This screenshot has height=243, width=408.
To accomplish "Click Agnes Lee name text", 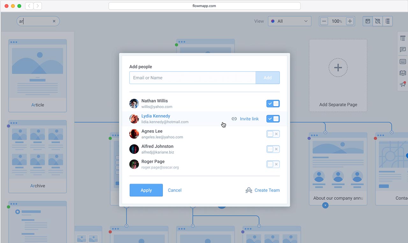I will pos(152,131).
